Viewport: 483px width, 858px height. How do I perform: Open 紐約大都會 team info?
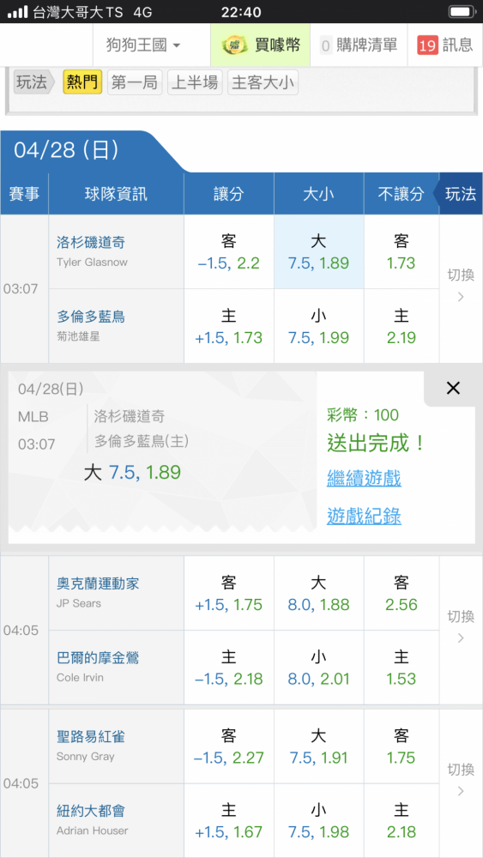coord(91,811)
